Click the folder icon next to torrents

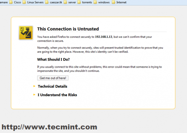pos(79,2)
